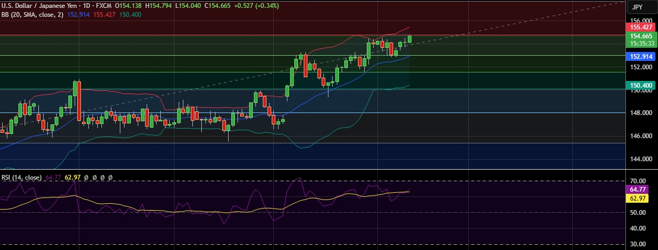The image size is (658, 250).
Task: Click the BB (20, SMA, close, 2) indicator legend
Action: [x=32, y=14]
